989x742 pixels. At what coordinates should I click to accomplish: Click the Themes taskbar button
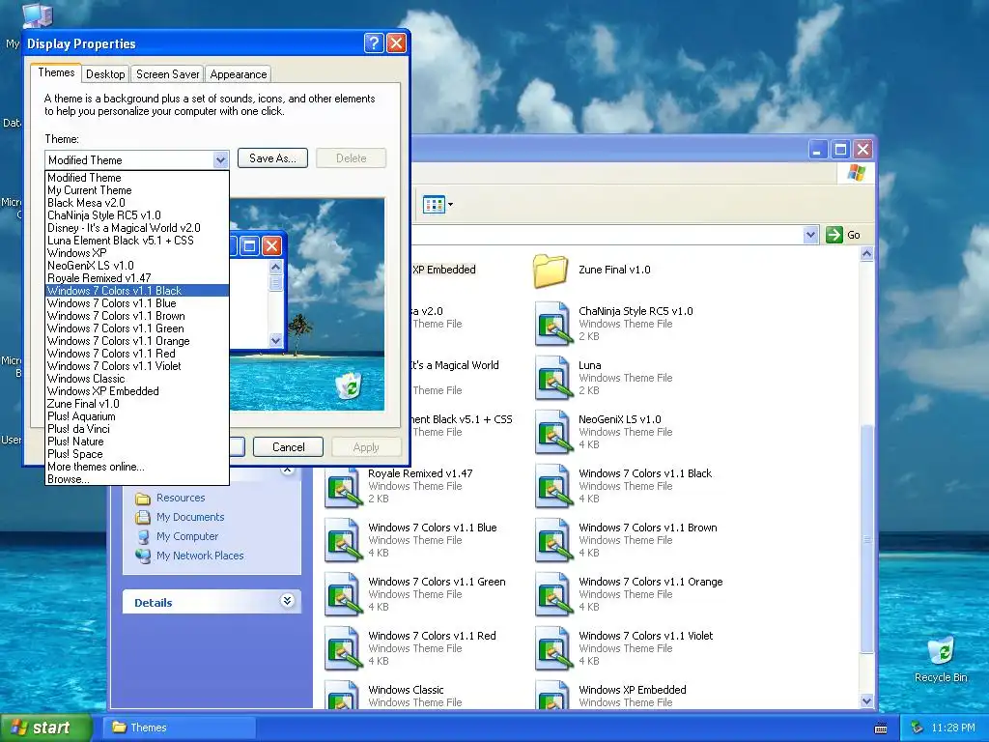tap(179, 728)
